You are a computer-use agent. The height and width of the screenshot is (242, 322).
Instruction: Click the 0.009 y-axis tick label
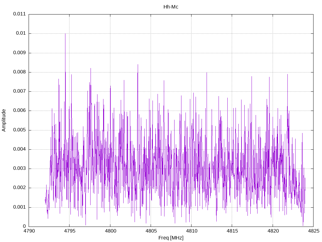[x=19, y=53]
